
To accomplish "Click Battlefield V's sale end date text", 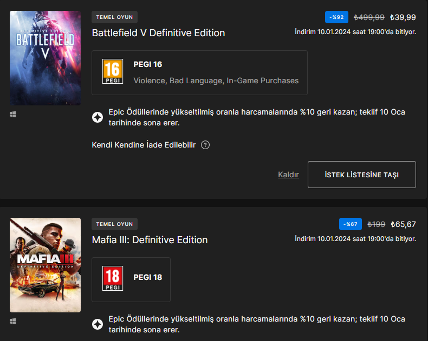I will (x=355, y=32).
